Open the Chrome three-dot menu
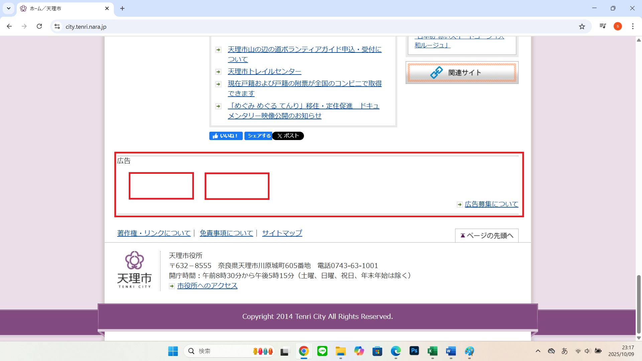642x361 pixels. coord(633,26)
